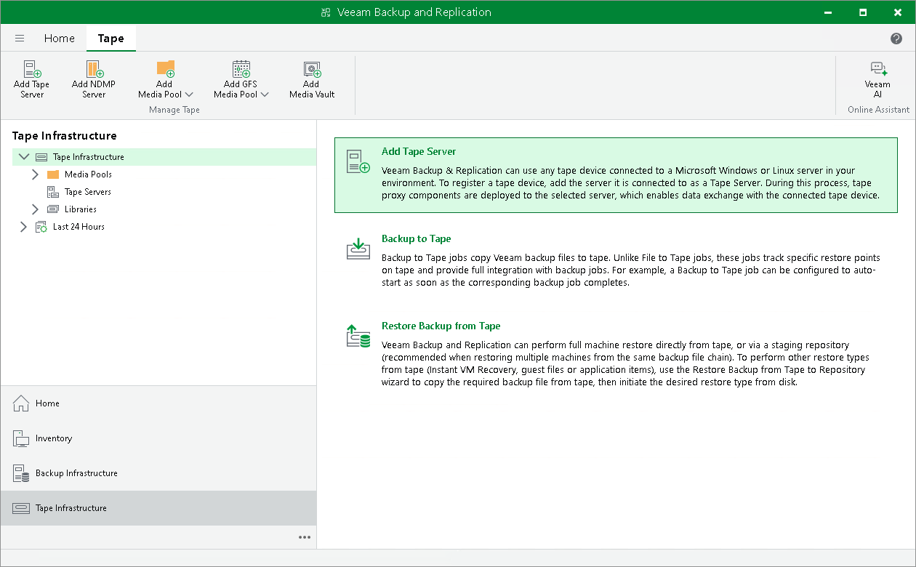
Task: Click the Backup Infrastructure sidebar icon
Action: tap(21, 473)
